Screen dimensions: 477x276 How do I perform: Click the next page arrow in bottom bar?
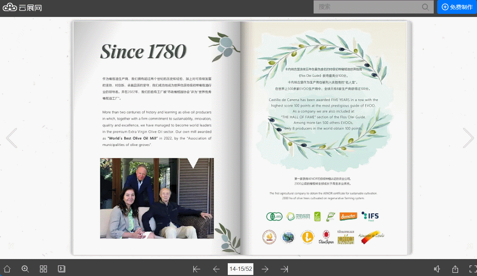265,269
